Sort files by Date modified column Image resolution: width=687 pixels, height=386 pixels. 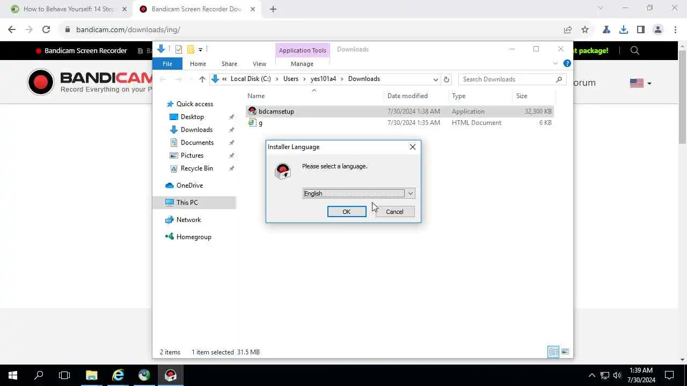[x=416, y=96]
